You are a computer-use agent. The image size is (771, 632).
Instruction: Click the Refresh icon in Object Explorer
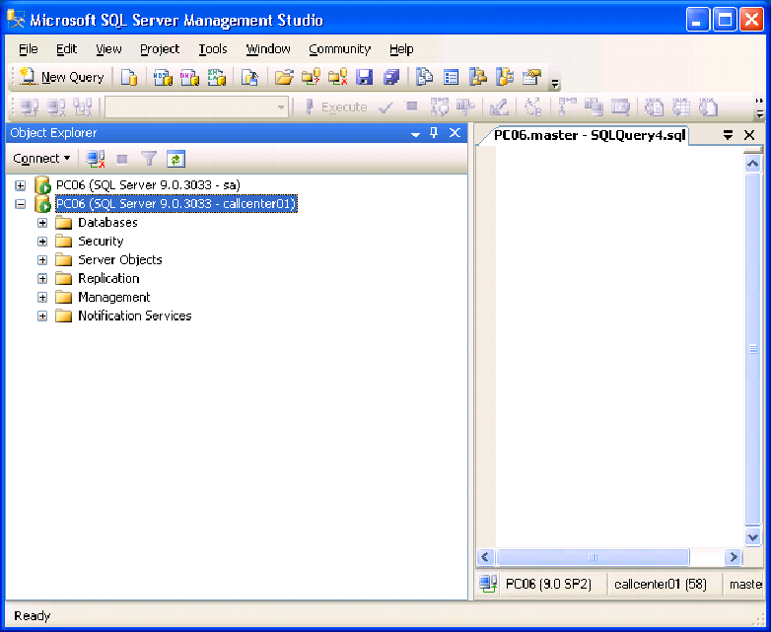tap(175, 158)
